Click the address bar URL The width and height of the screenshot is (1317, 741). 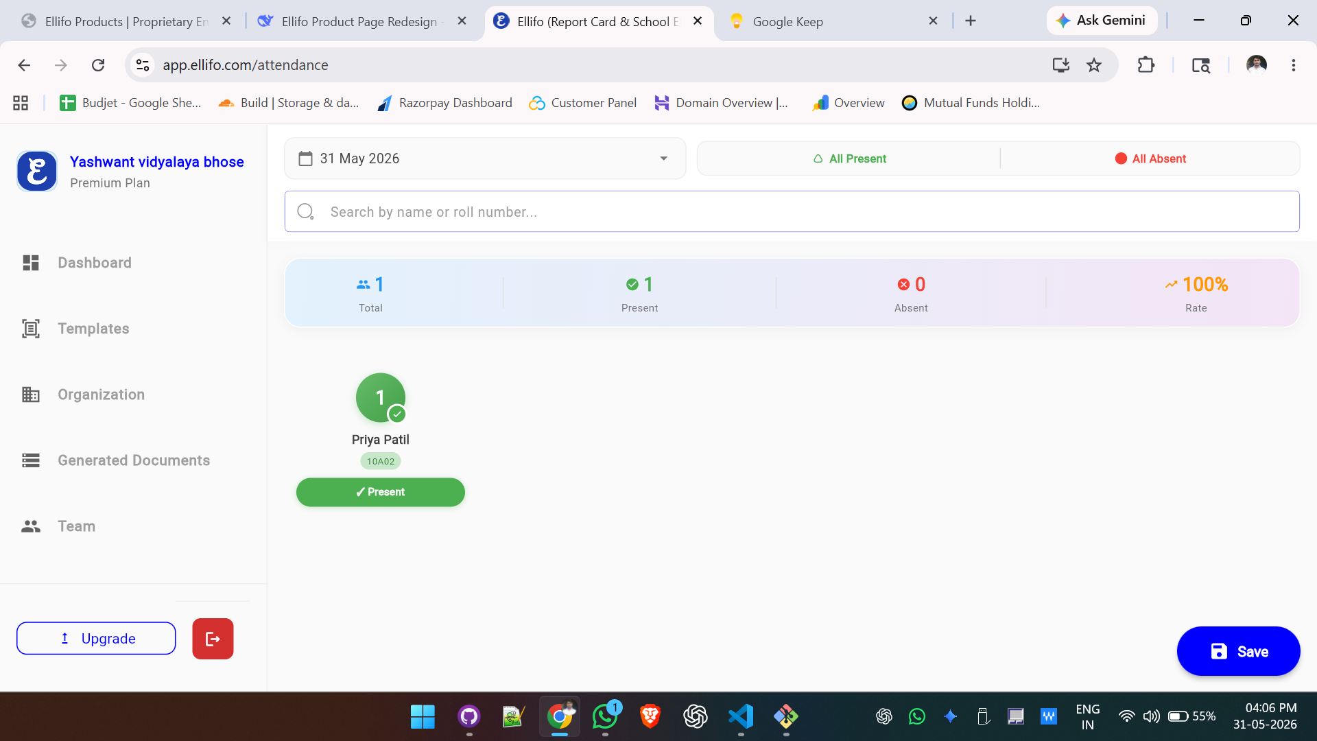point(246,65)
